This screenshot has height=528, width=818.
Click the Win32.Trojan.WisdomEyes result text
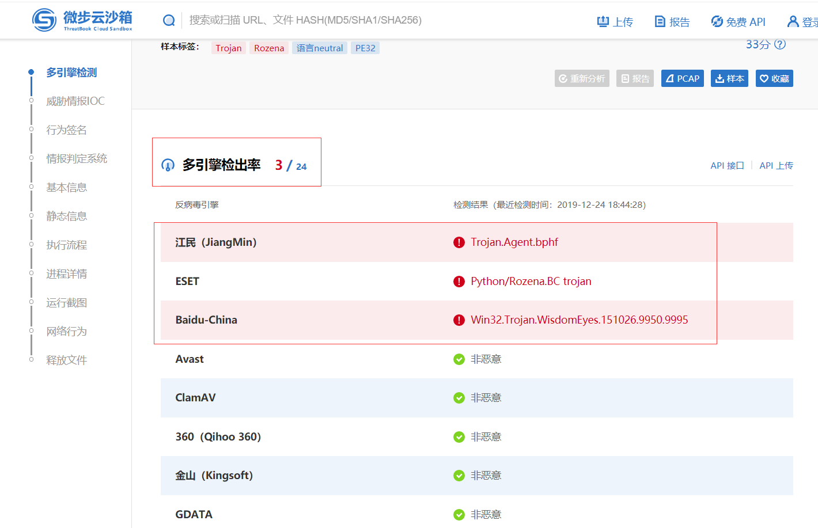(580, 320)
